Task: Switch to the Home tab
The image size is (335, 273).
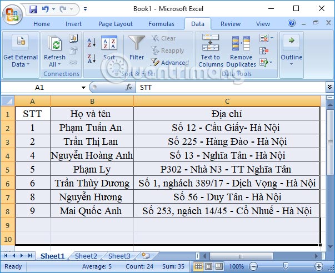Action: tap(42, 24)
